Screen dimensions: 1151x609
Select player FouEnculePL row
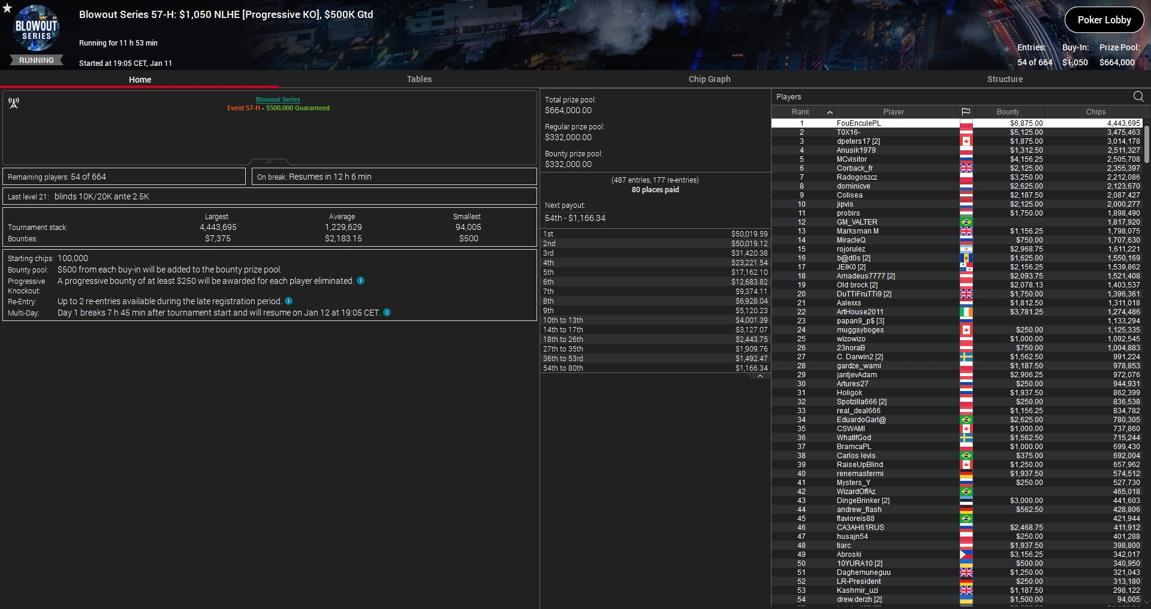957,123
